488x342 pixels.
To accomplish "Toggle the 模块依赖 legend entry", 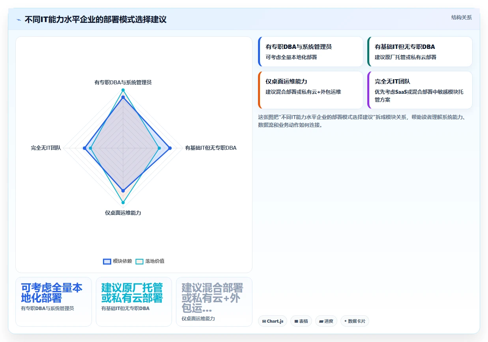I will coord(118,261).
